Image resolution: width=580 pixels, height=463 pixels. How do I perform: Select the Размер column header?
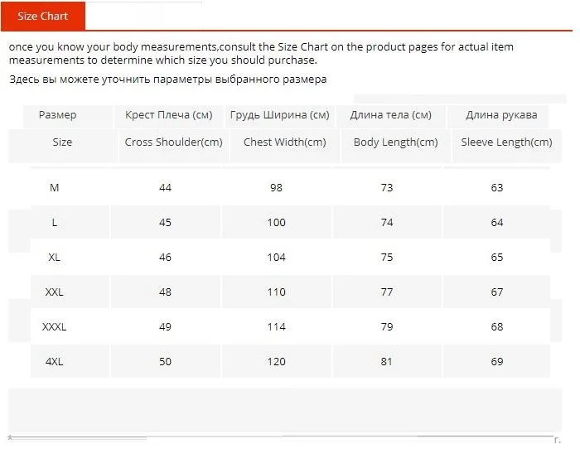tap(58, 115)
